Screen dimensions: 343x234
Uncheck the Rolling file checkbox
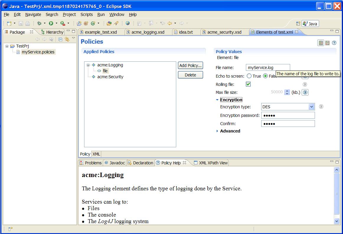click(248, 84)
